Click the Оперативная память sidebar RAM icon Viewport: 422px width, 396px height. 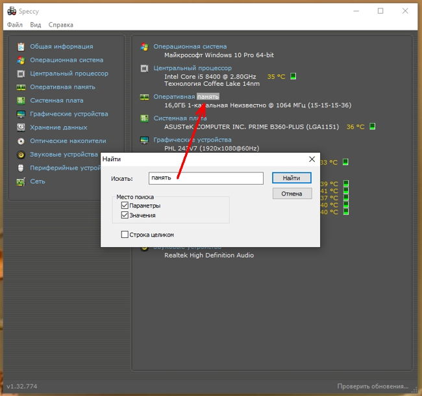pyautogui.click(x=21, y=87)
